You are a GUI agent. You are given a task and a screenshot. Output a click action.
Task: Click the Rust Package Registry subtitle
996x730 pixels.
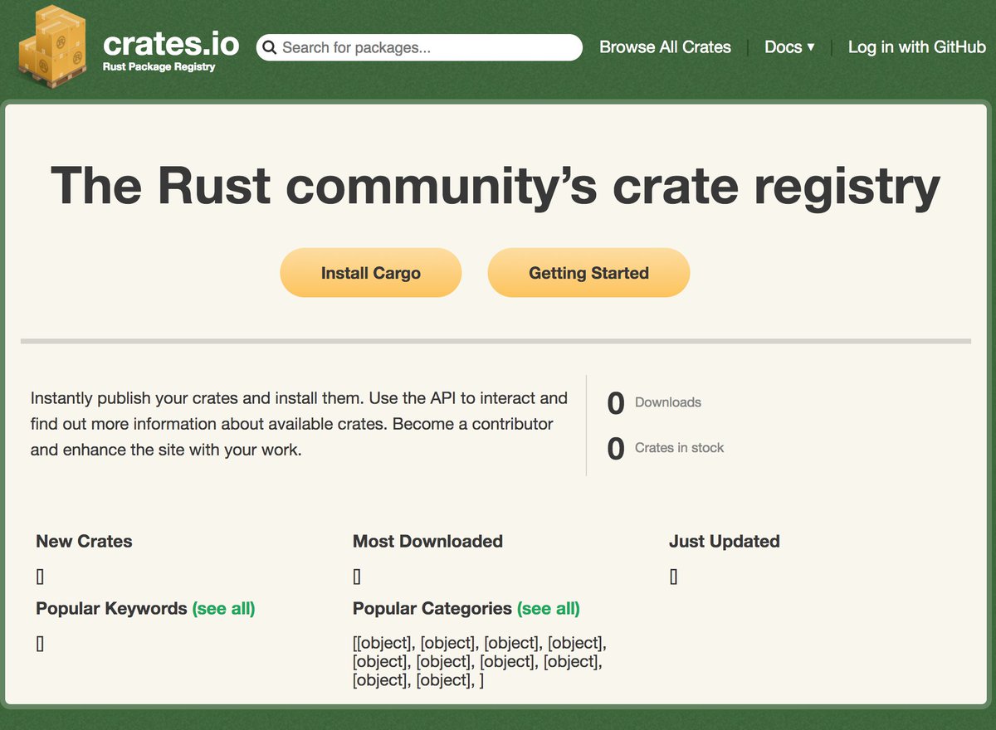pos(159,66)
